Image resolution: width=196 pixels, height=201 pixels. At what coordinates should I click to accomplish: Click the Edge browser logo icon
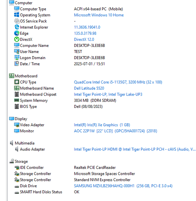(17, 33)
